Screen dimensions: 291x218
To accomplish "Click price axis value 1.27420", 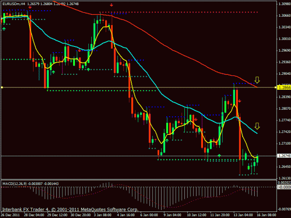I will pyautogui.click(x=284, y=132).
